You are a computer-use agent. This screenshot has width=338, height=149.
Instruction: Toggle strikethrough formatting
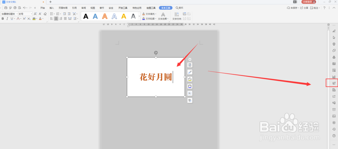pyautogui.click(x=18, y=18)
